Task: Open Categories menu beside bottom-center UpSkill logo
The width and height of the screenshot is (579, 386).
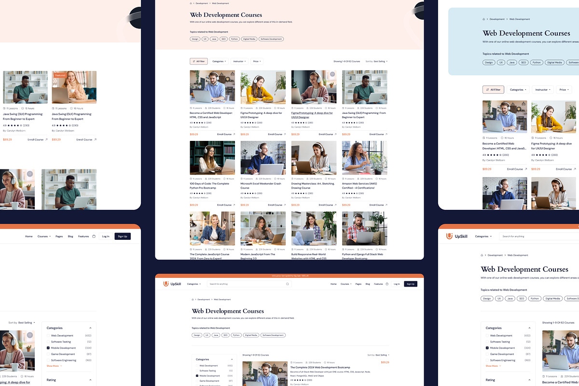Action: point(194,284)
